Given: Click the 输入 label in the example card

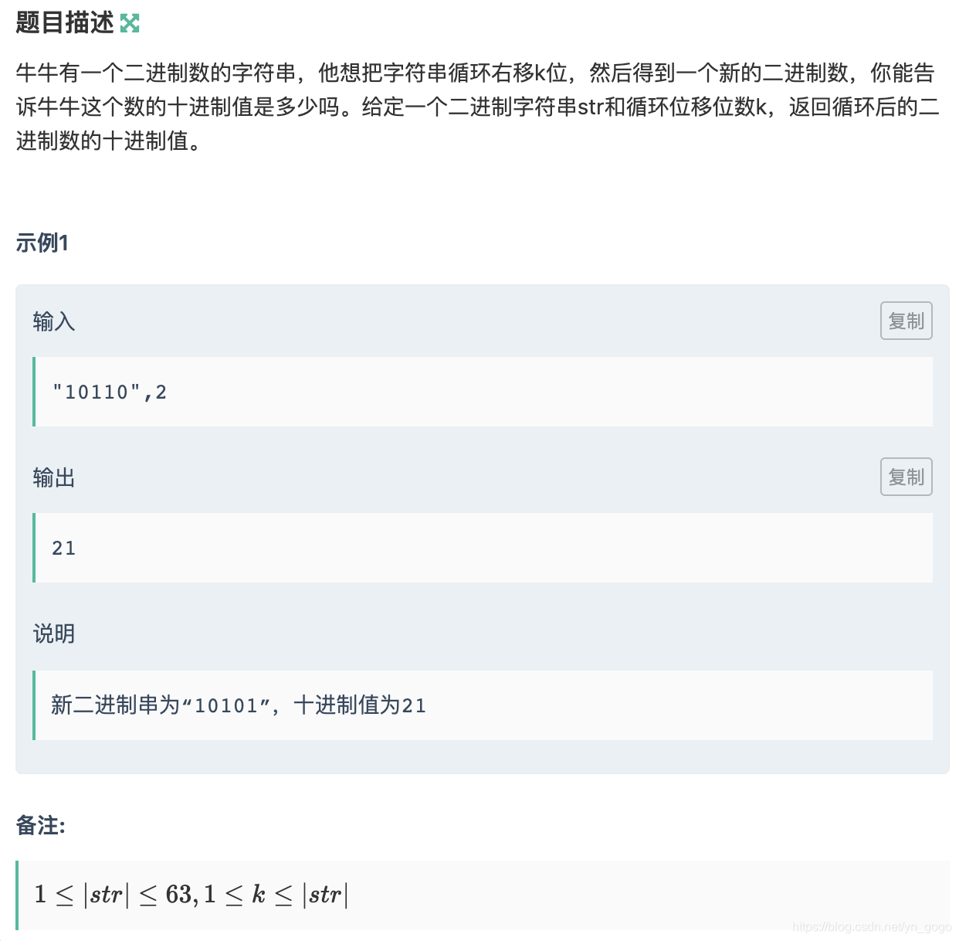Looking at the screenshot, I should [x=53, y=321].
